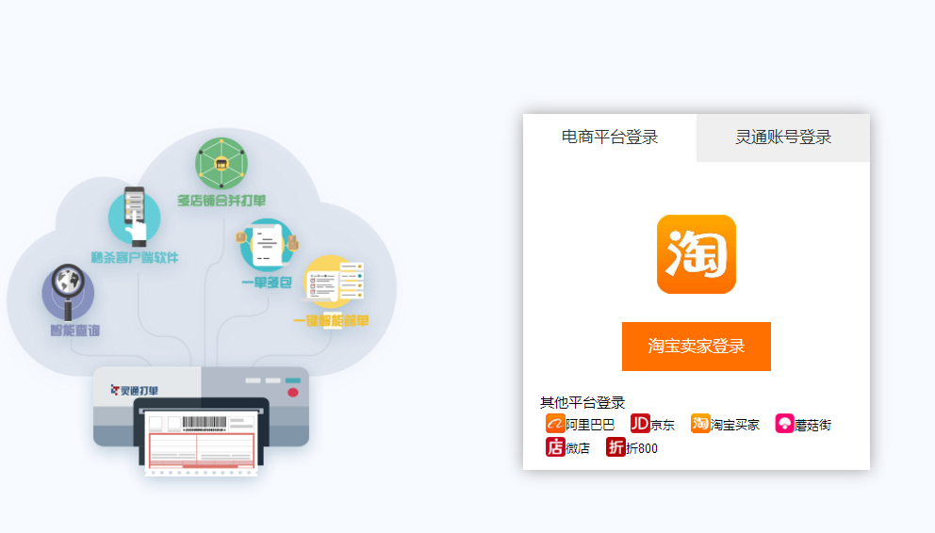
Task: Click the pink Mogujie icon
Action: point(784,424)
